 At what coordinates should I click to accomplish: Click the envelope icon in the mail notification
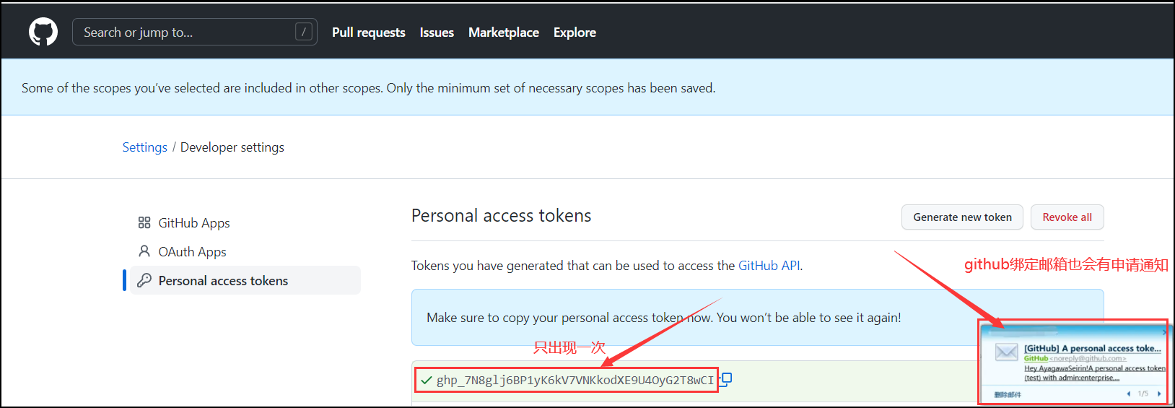[x=1006, y=352]
